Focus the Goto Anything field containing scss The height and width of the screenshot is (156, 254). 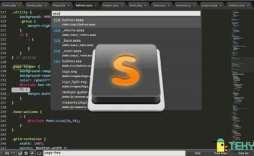[x=126, y=14]
